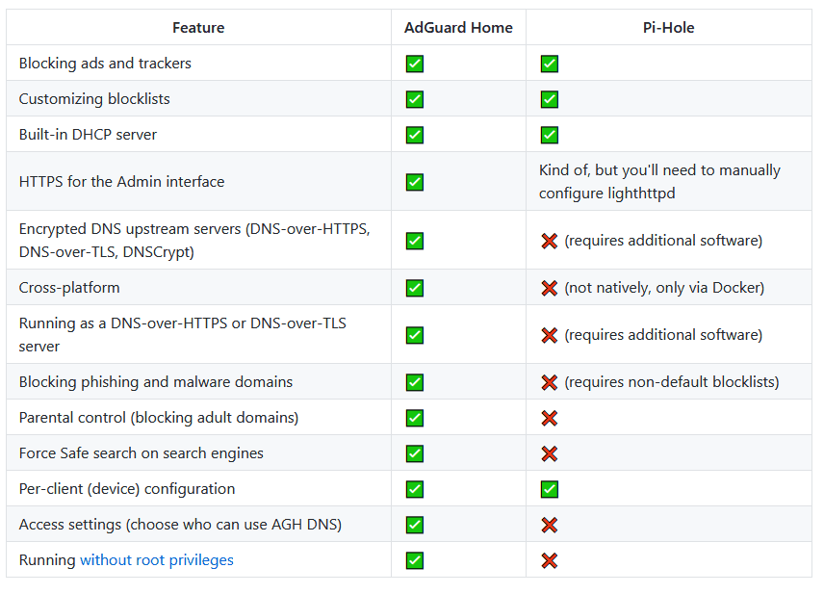
Task: Click Pi-Hole checkmark for Built-in DHCP server
Action: coord(549,135)
